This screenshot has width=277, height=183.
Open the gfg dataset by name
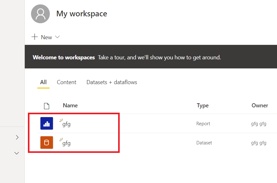coord(66,143)
